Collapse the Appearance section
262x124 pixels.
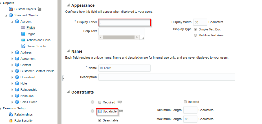[68, 5]
